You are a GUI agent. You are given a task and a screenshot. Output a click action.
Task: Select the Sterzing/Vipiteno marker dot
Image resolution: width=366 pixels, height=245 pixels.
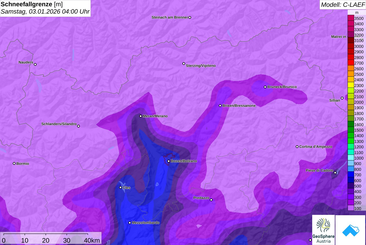[184, 63]
